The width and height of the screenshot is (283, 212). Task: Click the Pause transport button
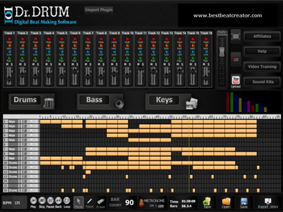[50, 201]
